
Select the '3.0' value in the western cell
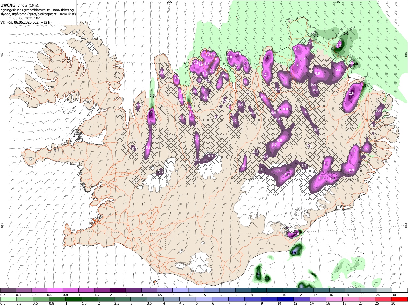click(x=151, y=113)
